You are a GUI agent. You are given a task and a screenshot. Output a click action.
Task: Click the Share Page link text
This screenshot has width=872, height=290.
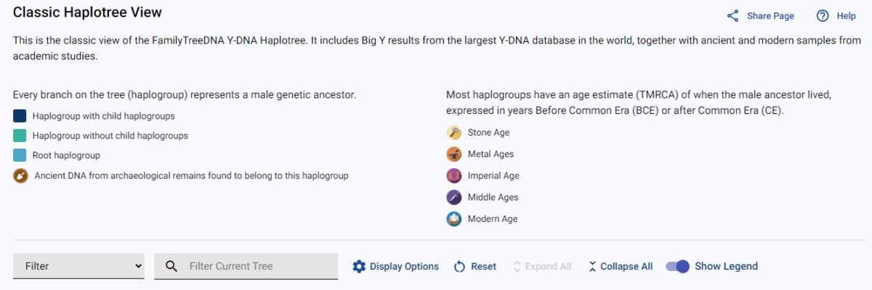[770, 16]
